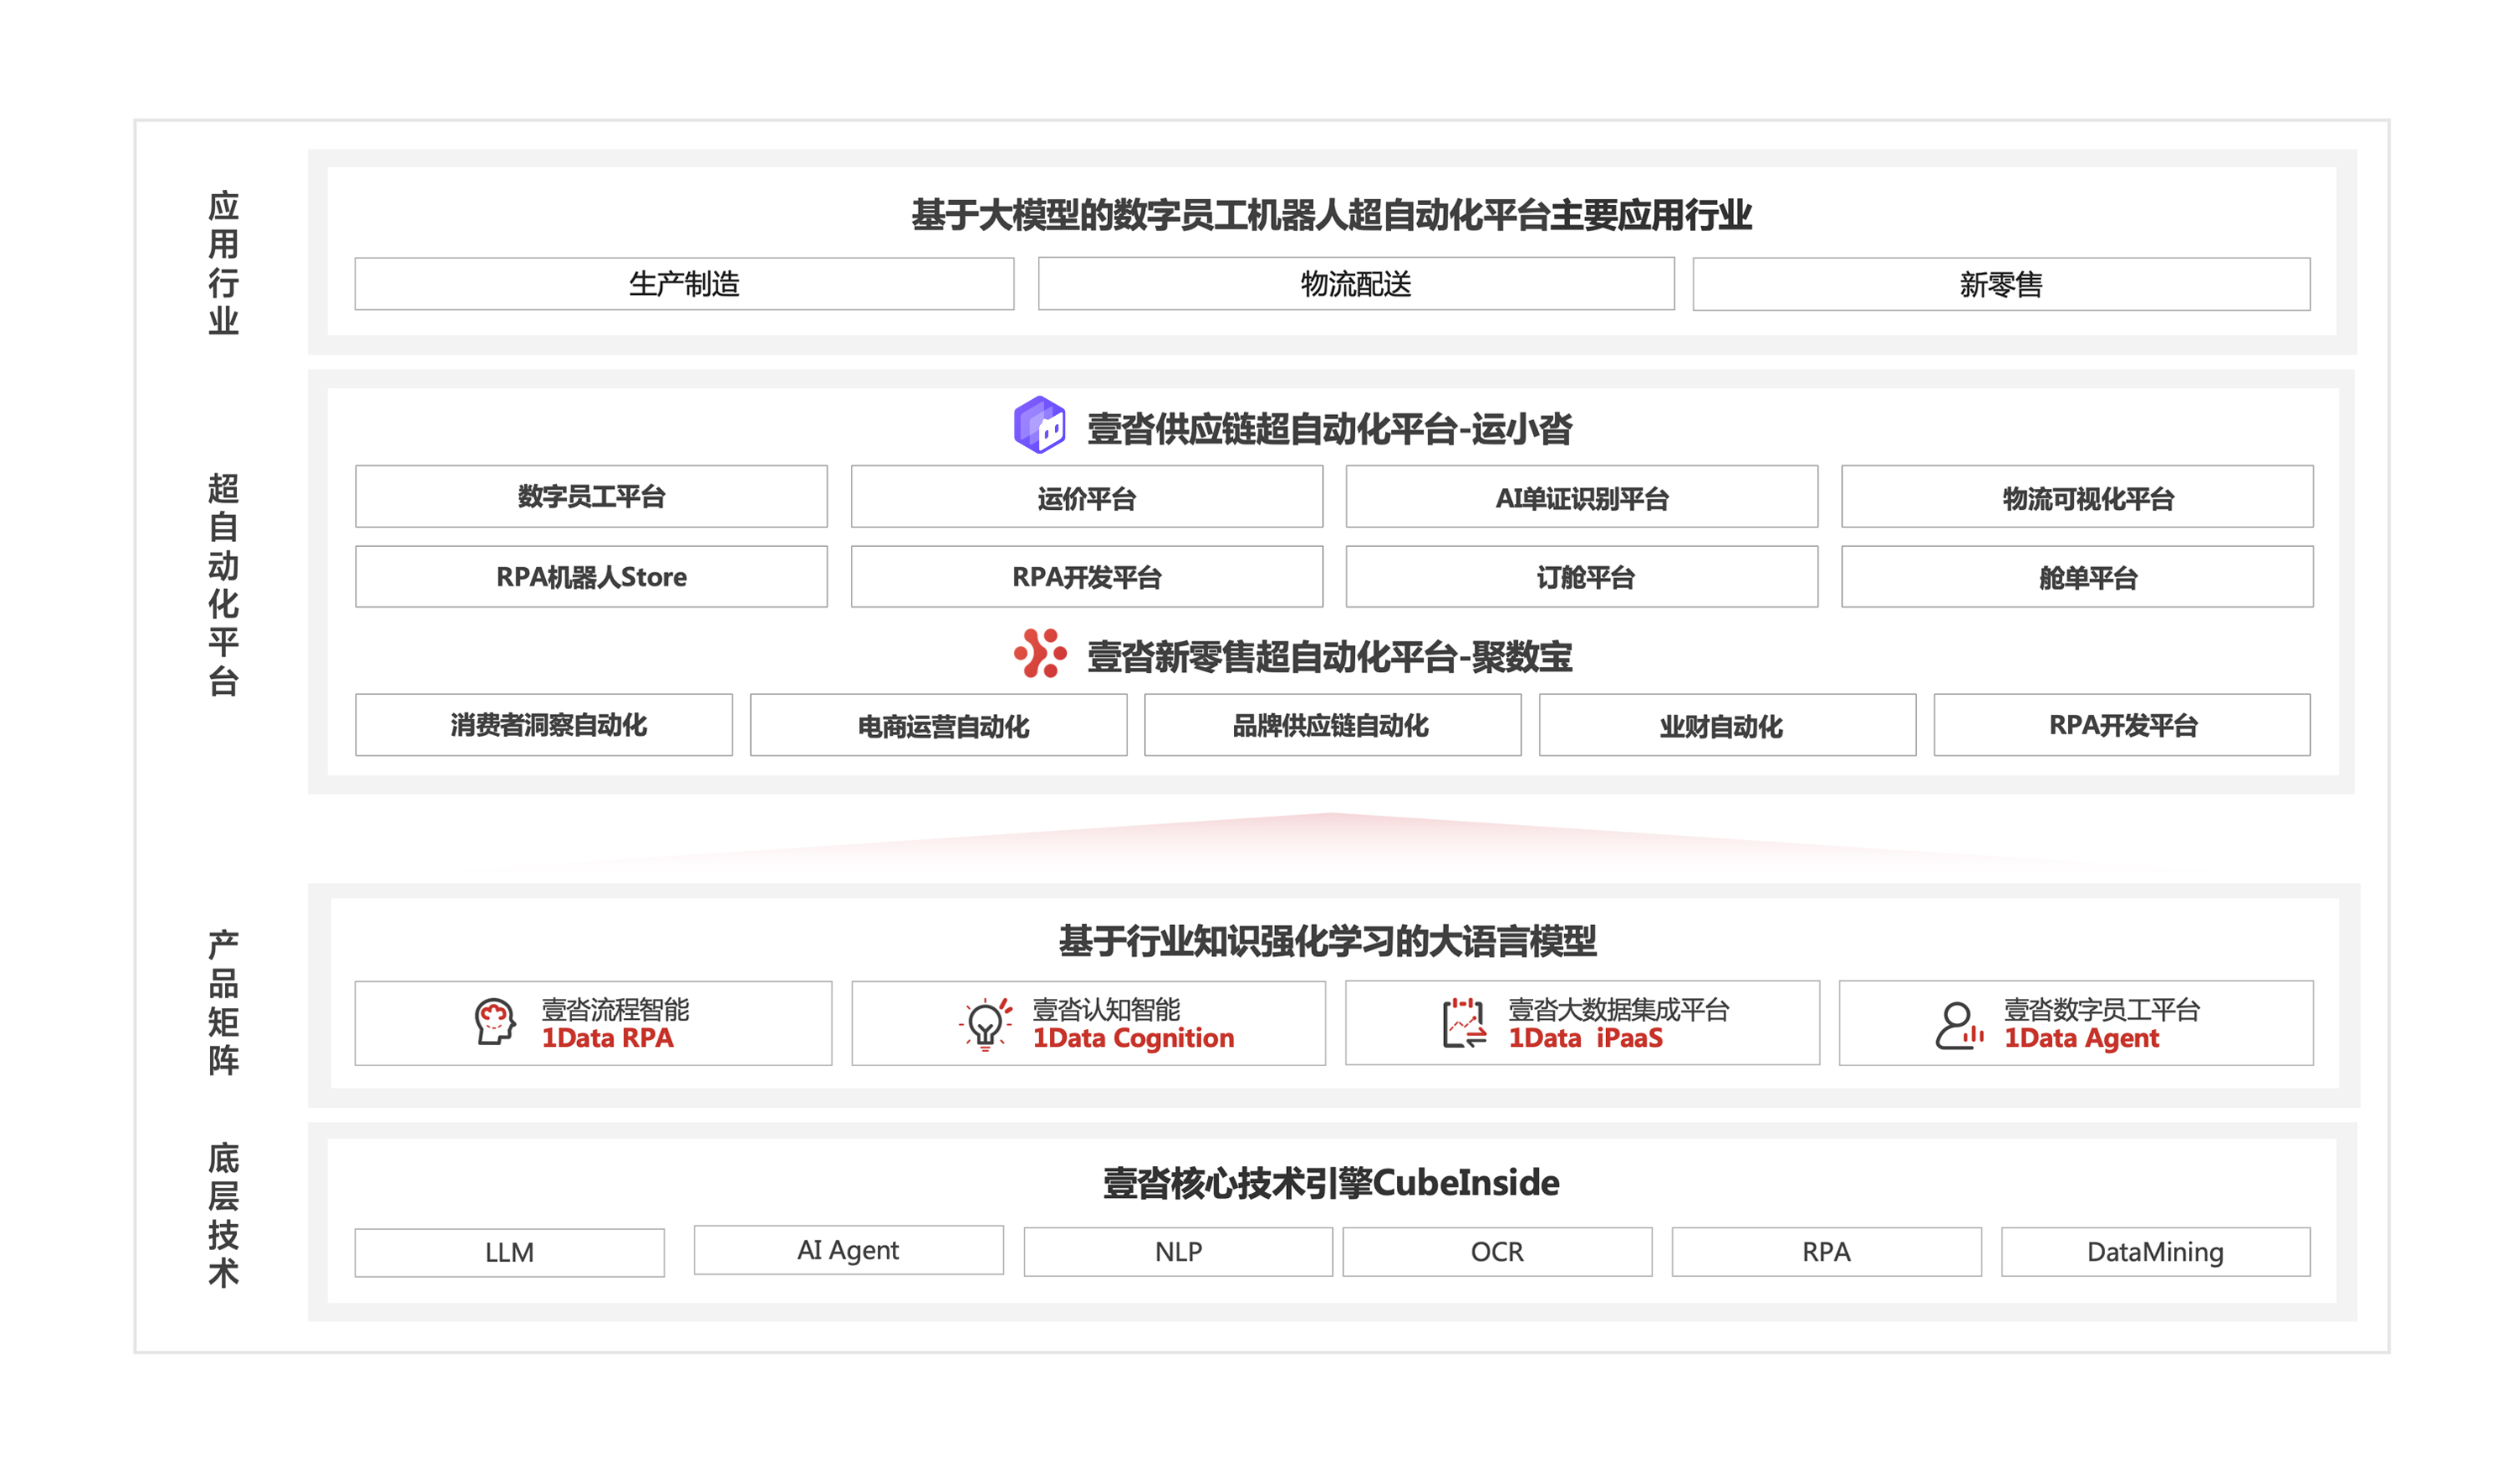The image size is (2520, 1466).
Task: Click heading 基于行业知识强化学习的大语言模型
Action: tap(1327, 941)
